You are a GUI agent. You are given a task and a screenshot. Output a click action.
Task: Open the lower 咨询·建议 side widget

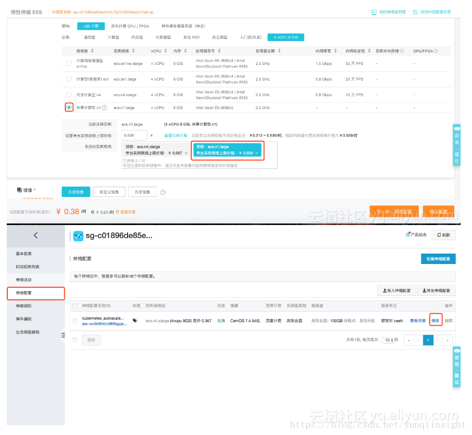(456, 366)
